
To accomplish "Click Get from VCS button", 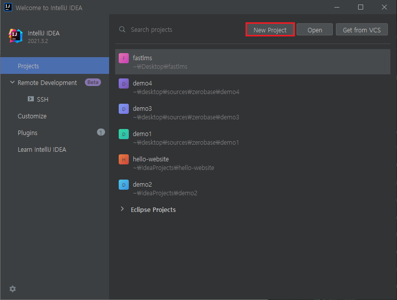I will 362,30.
